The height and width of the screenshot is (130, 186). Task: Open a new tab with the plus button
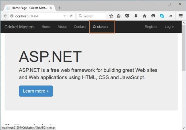pyautogui.click(x=59, y=8)
